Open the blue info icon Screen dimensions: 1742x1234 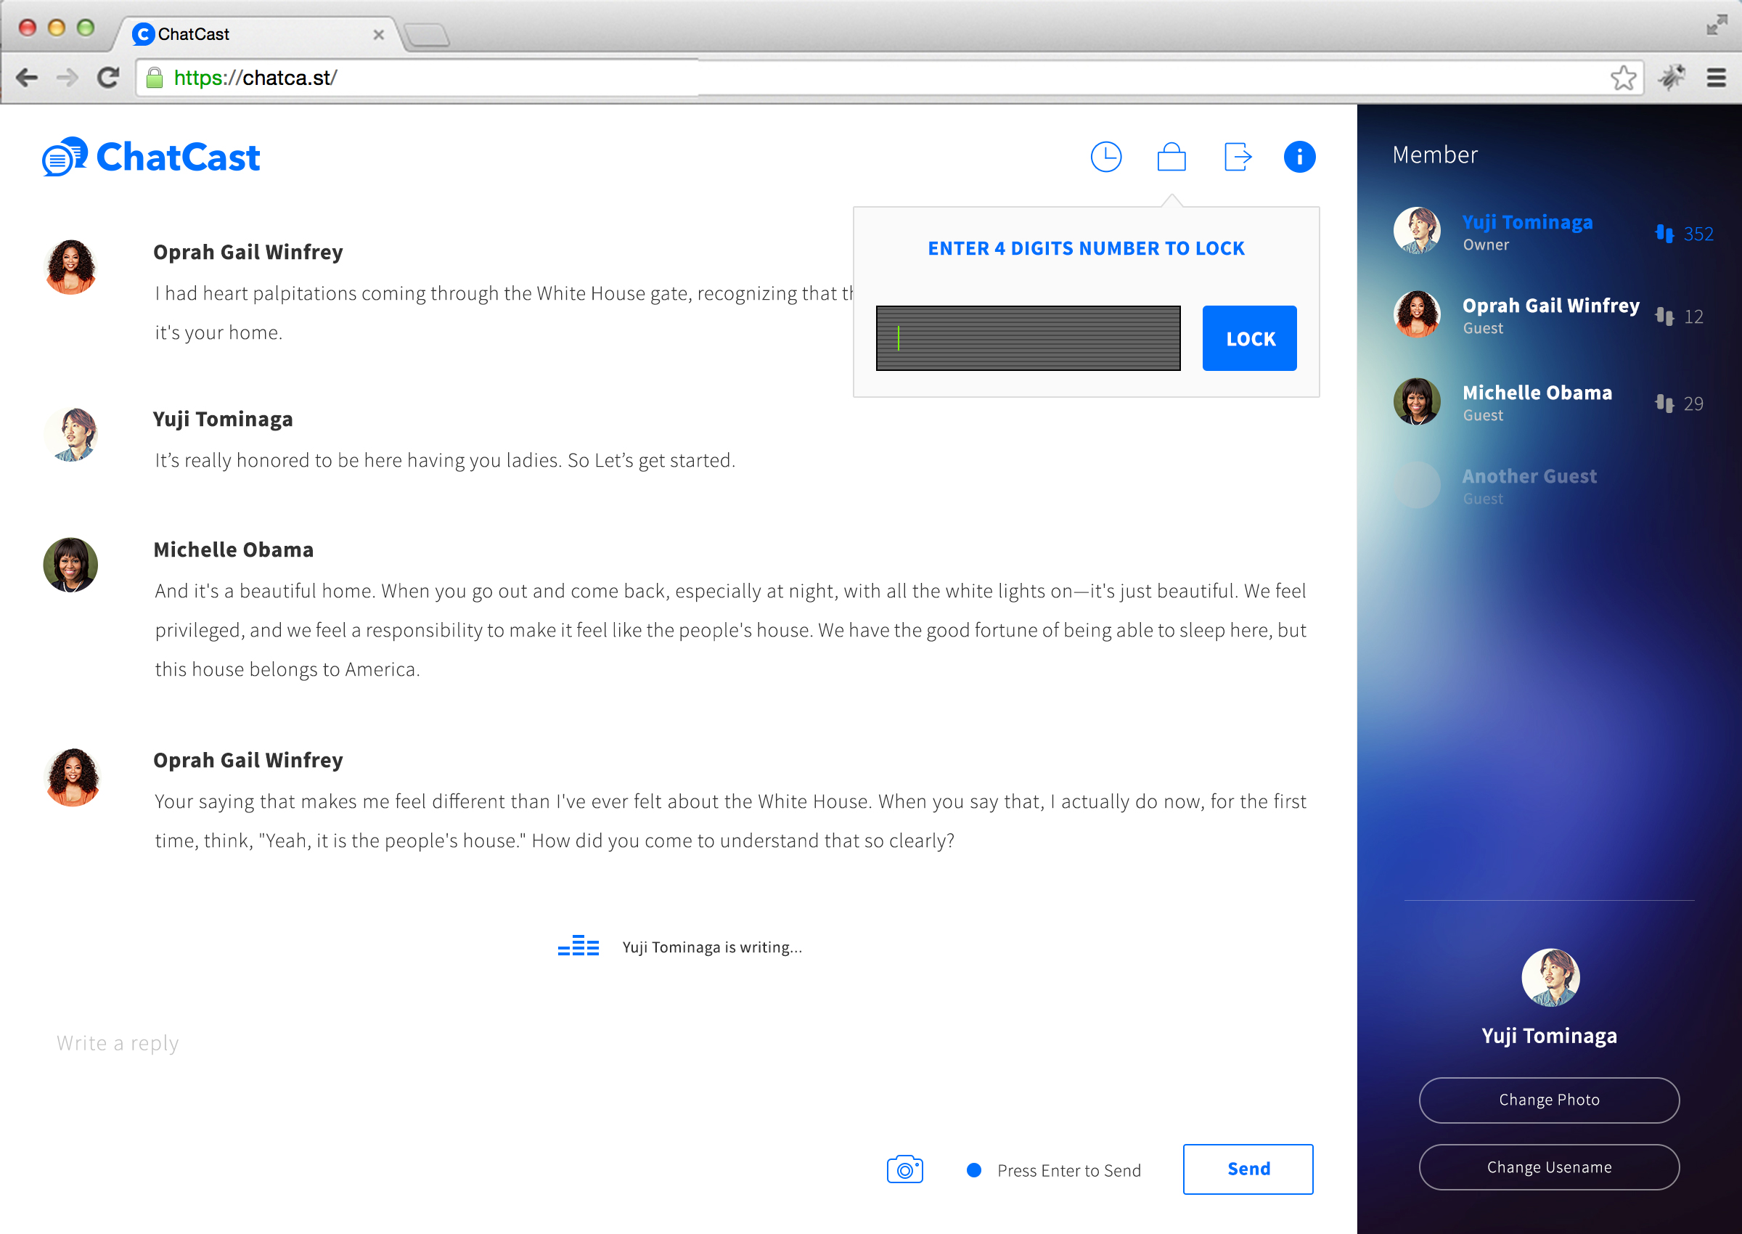point(1299,158)
